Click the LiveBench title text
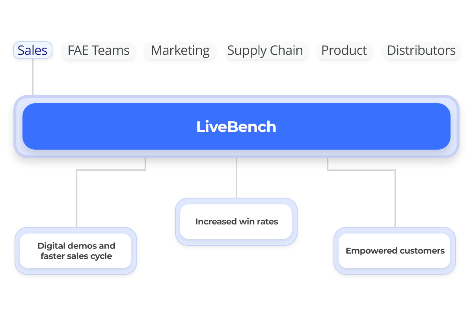 click(236, 127)
